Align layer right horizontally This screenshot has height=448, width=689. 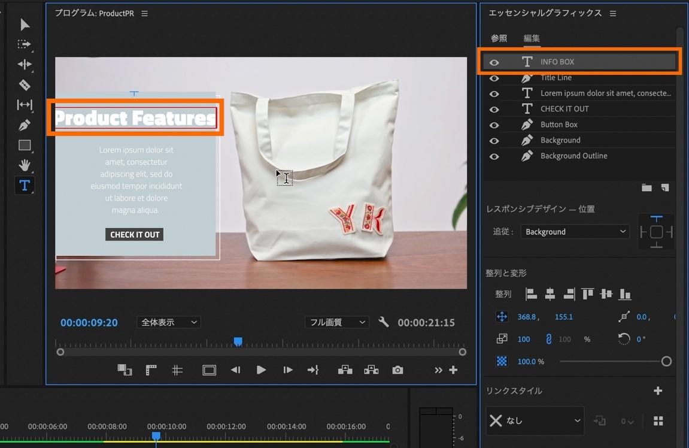coord(569,293)
